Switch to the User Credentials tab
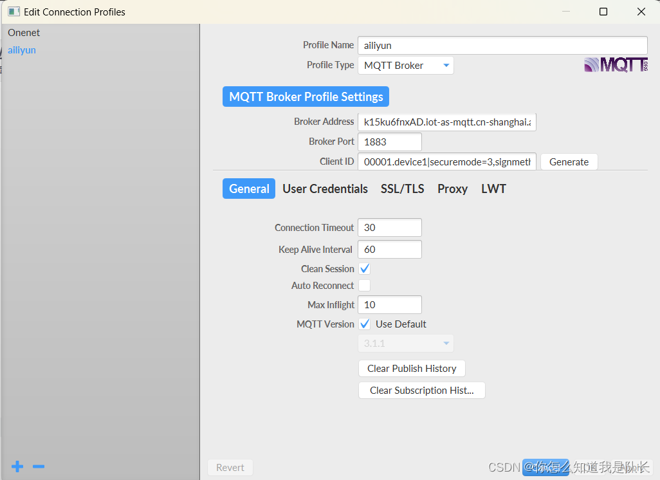The width and height of the screenshot is (660, 480). (325, 189)
